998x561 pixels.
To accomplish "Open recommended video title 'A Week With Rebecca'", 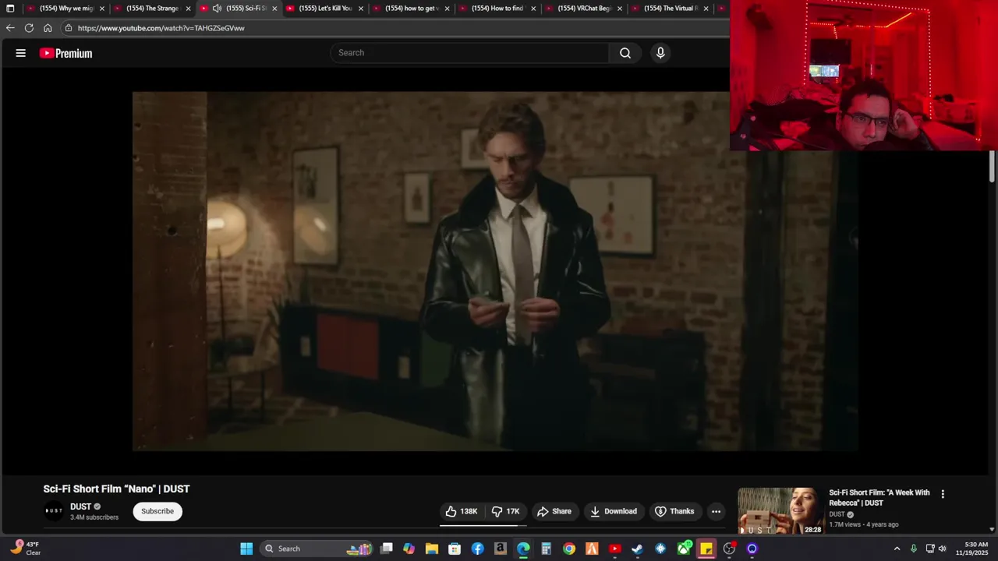I will 879,498.
